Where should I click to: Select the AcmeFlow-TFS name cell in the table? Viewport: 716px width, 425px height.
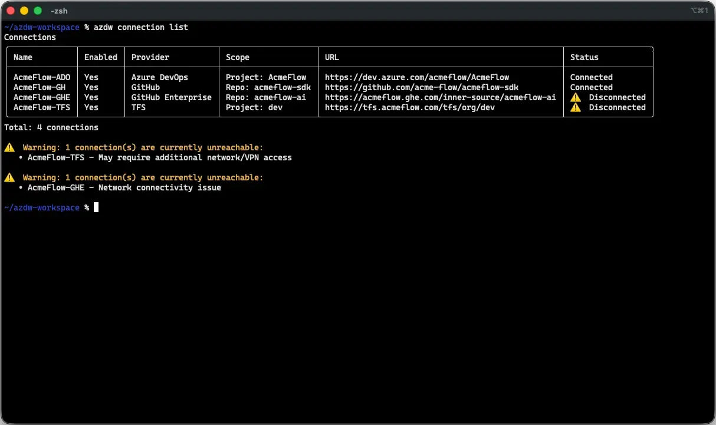(42, 107)
